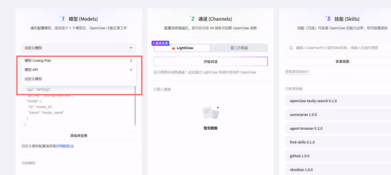Screen dimensions: 391x175
Task: Expand the 模型 API submenu arrow
Action: tap(131, 70)
